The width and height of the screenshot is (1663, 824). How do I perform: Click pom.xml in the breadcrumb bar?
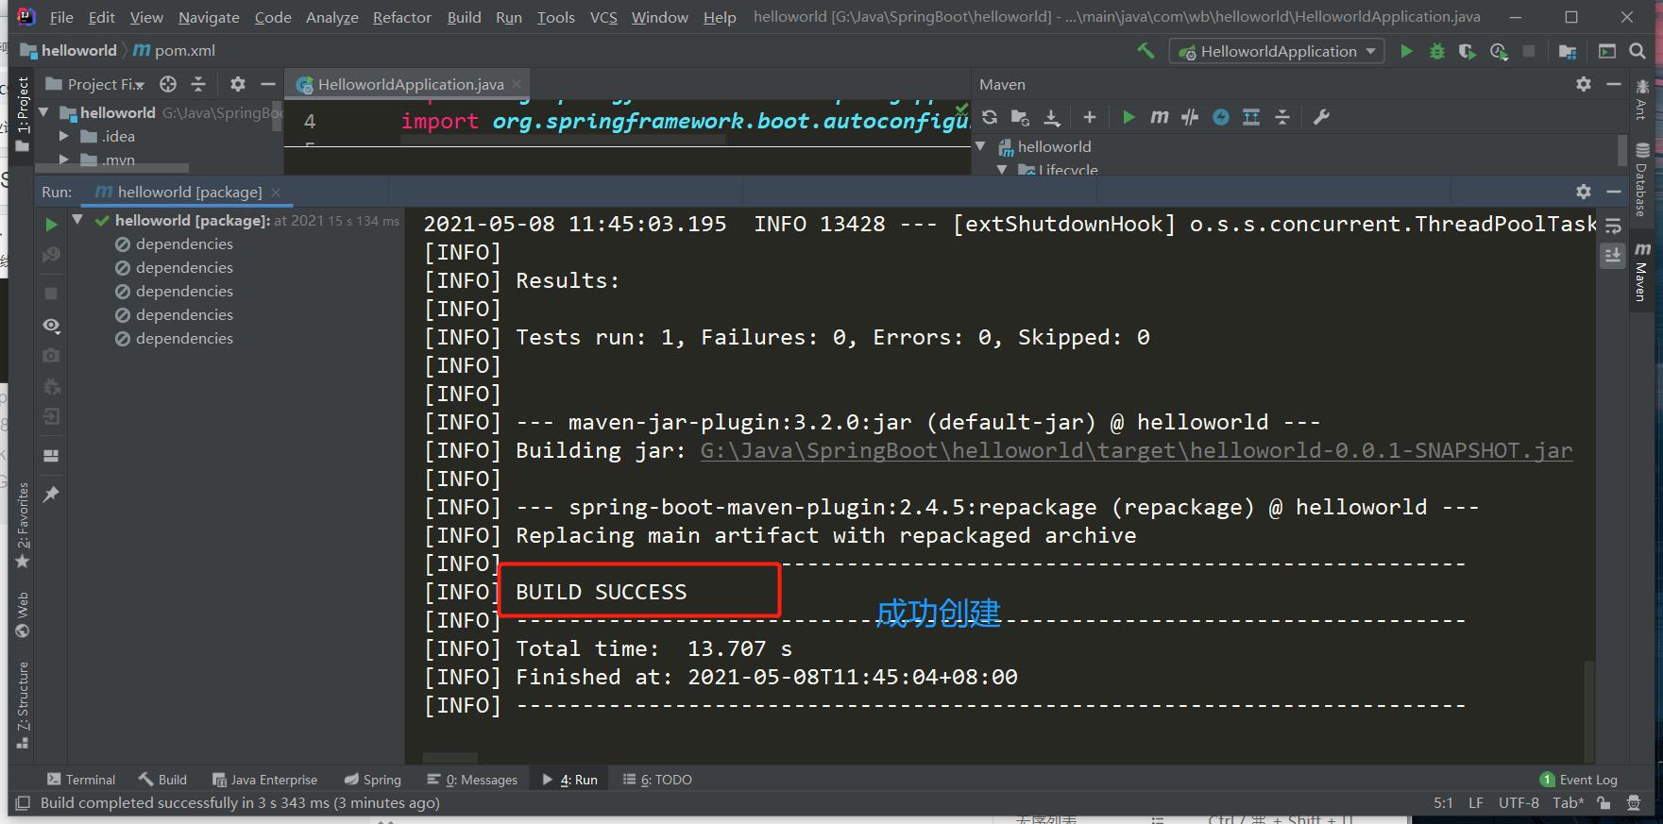pos(175,51)
